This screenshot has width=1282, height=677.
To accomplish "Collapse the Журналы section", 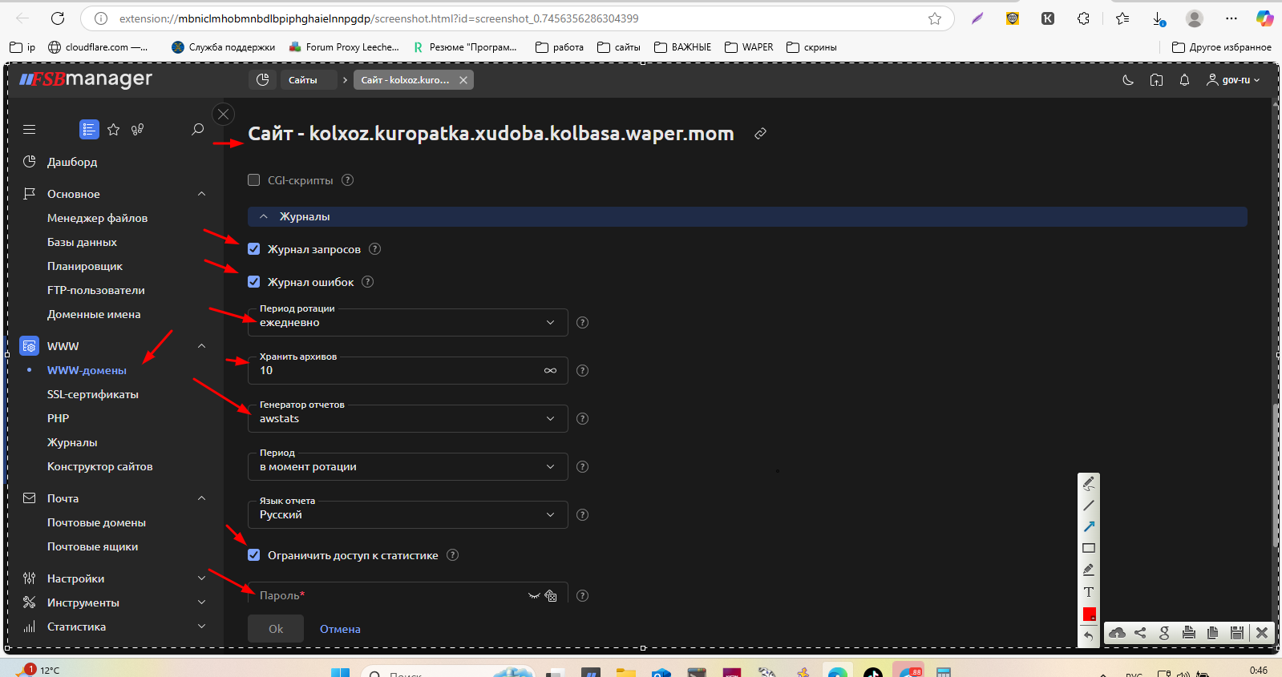I will (264, 216).
